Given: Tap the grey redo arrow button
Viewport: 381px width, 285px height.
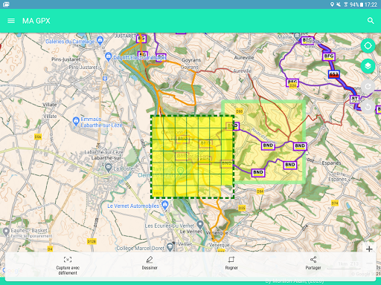Looking at the screenshot, I should [368, 87].
